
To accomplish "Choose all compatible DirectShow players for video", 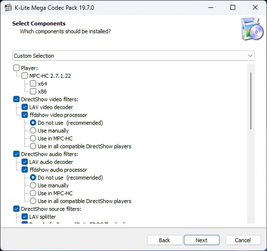I will tap(33, 146).
